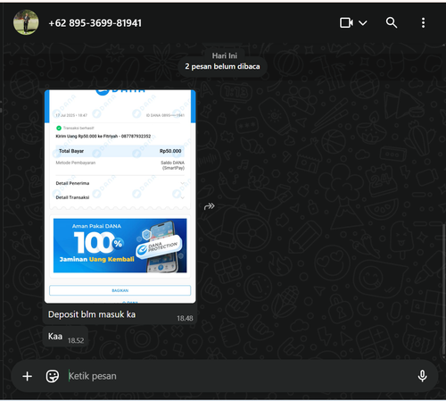Click the 18.52 message timestamp
Viewport: 446px width, 401px height.
76,340
